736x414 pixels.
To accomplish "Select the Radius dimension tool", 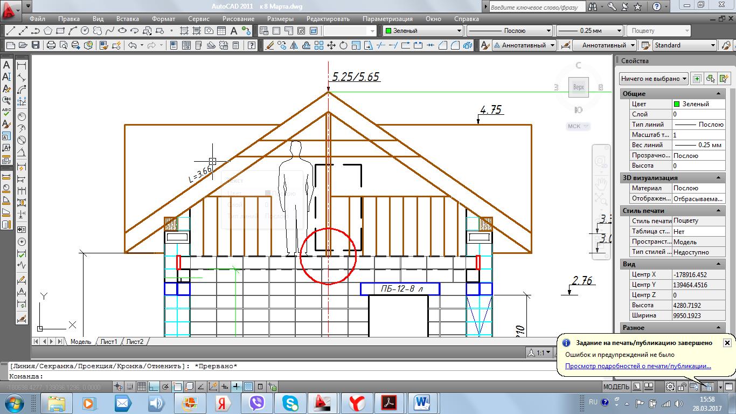I will 22,116.
